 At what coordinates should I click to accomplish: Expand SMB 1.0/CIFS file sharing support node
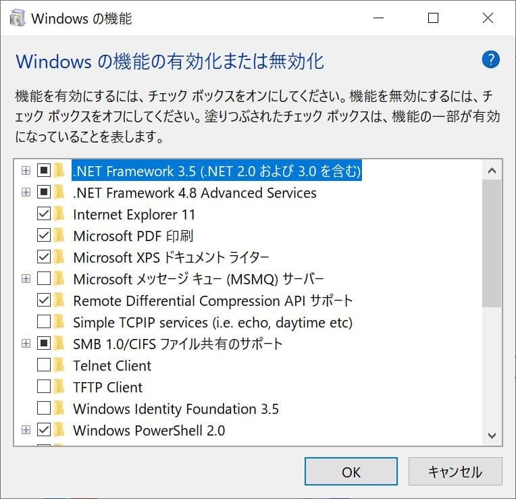[x=26, y=344]
